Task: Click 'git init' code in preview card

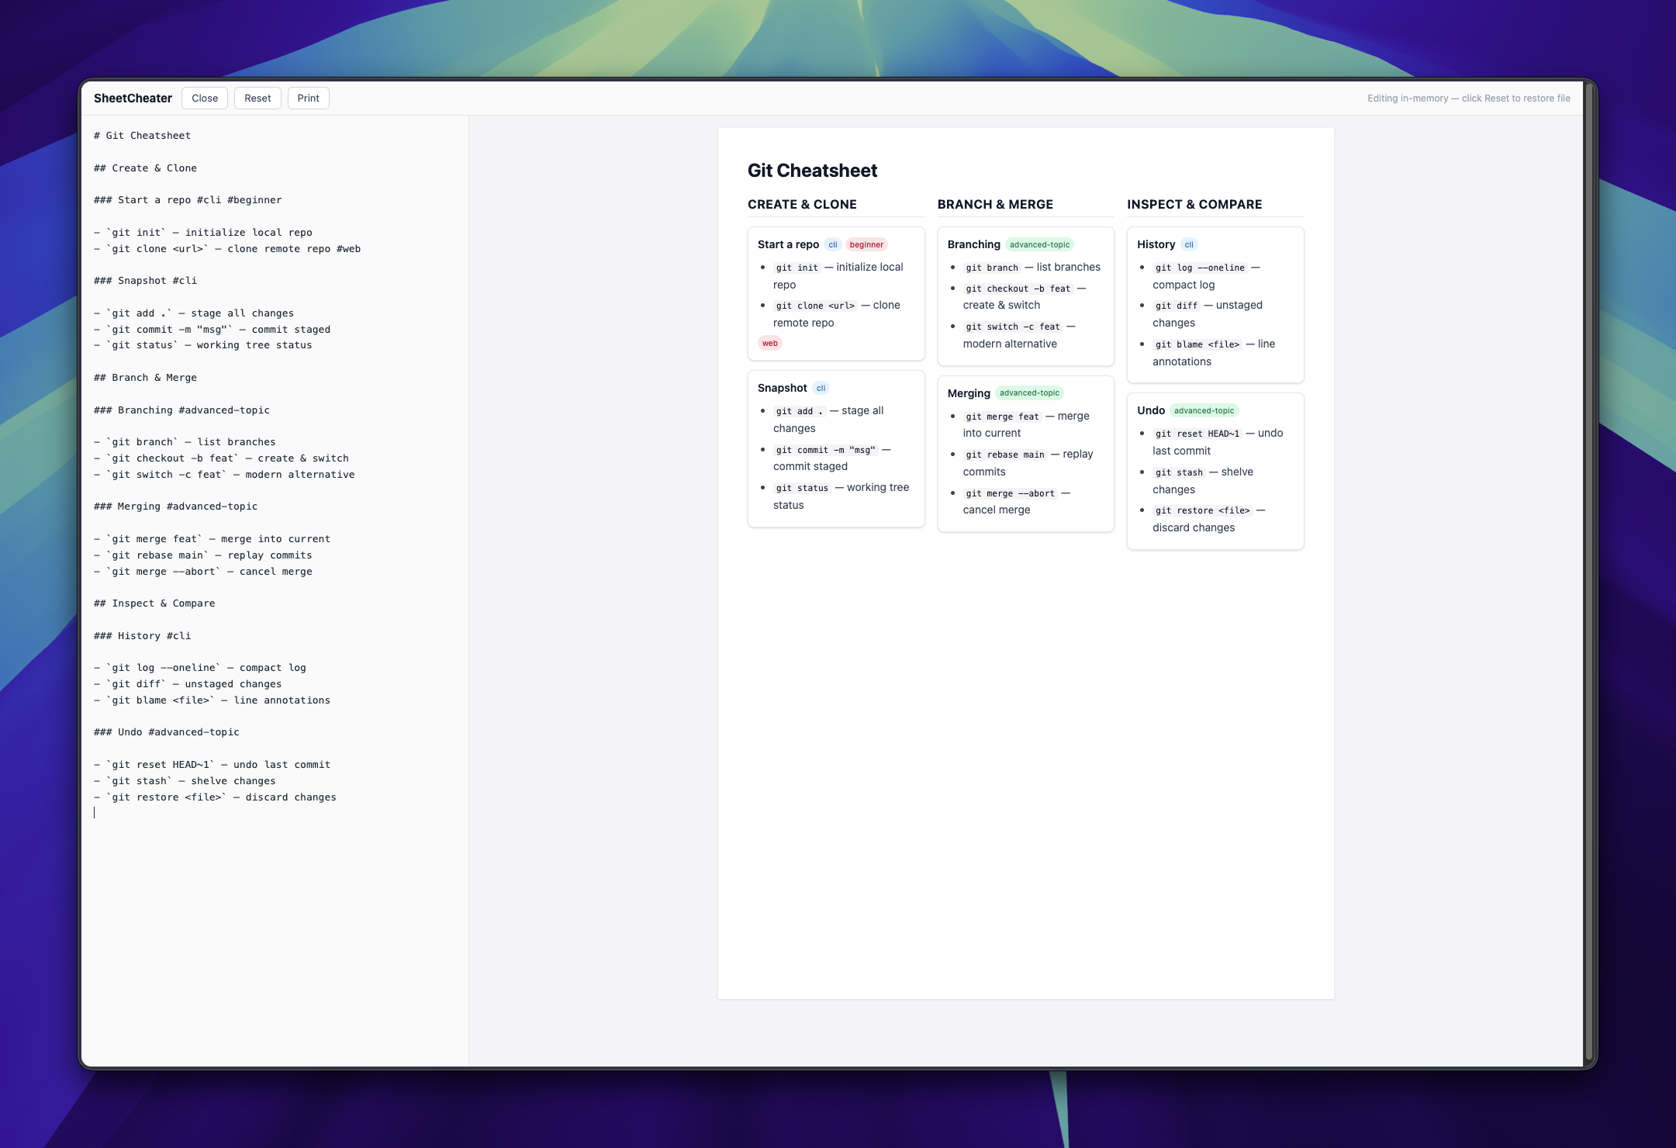Action: point(797,268)
